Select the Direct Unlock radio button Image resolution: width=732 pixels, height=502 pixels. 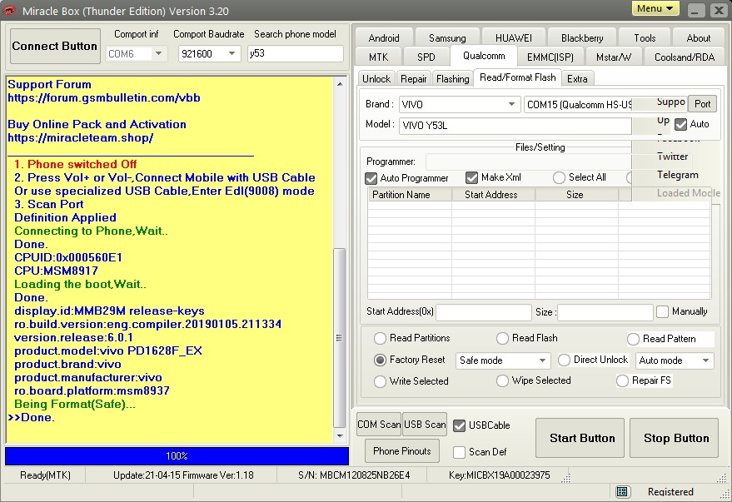(x=564, y=360)
